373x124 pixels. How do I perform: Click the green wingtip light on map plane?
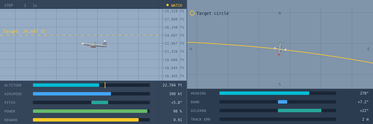click(x=281, y=43)
